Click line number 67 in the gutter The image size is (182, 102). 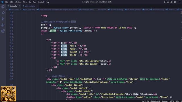(x=11, y=79)
